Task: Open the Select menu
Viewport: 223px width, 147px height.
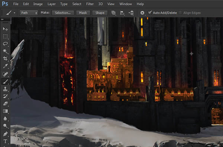Action: pos(77,4)
